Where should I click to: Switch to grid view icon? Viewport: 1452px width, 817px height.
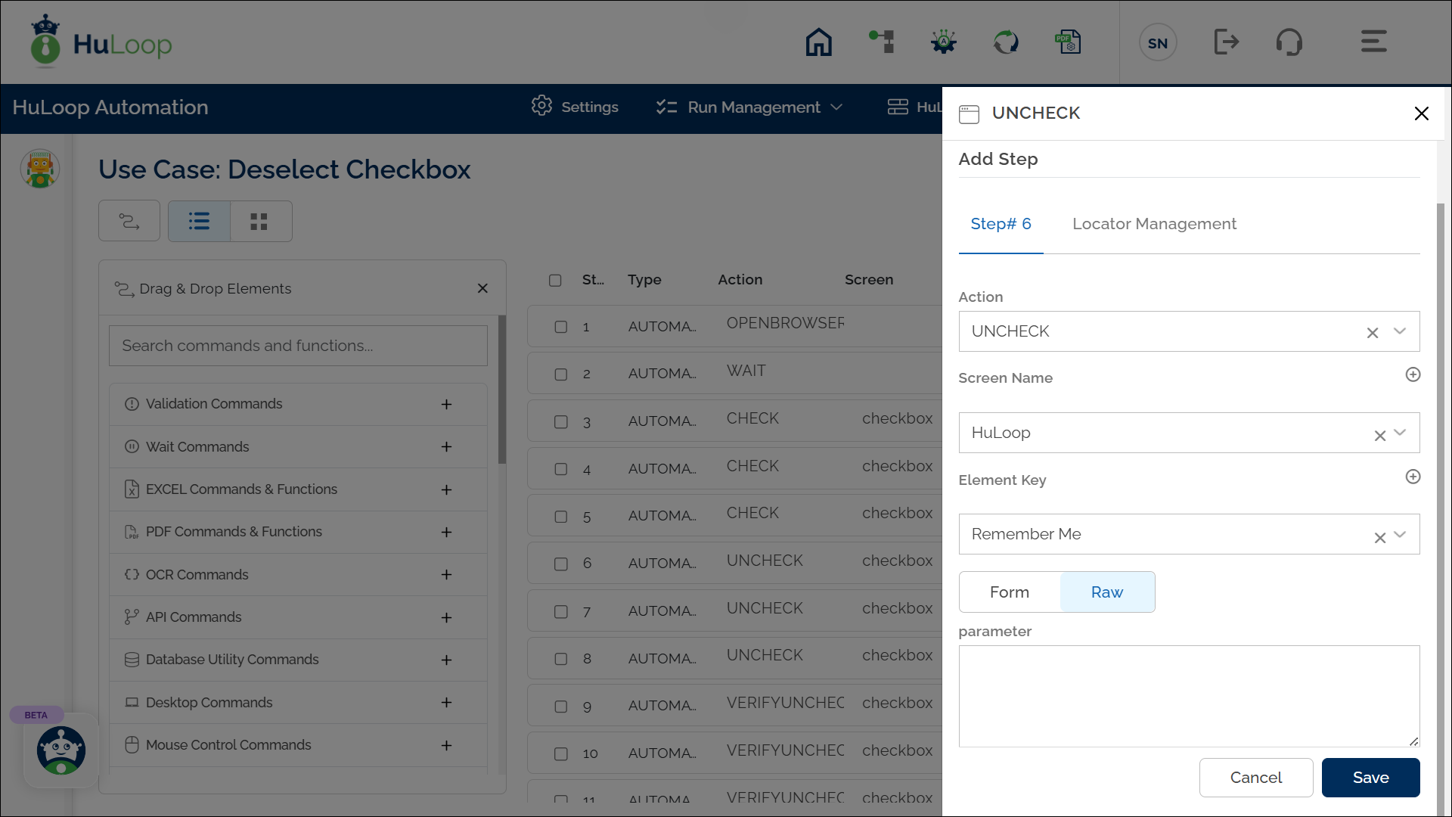(x=259, y=222)
